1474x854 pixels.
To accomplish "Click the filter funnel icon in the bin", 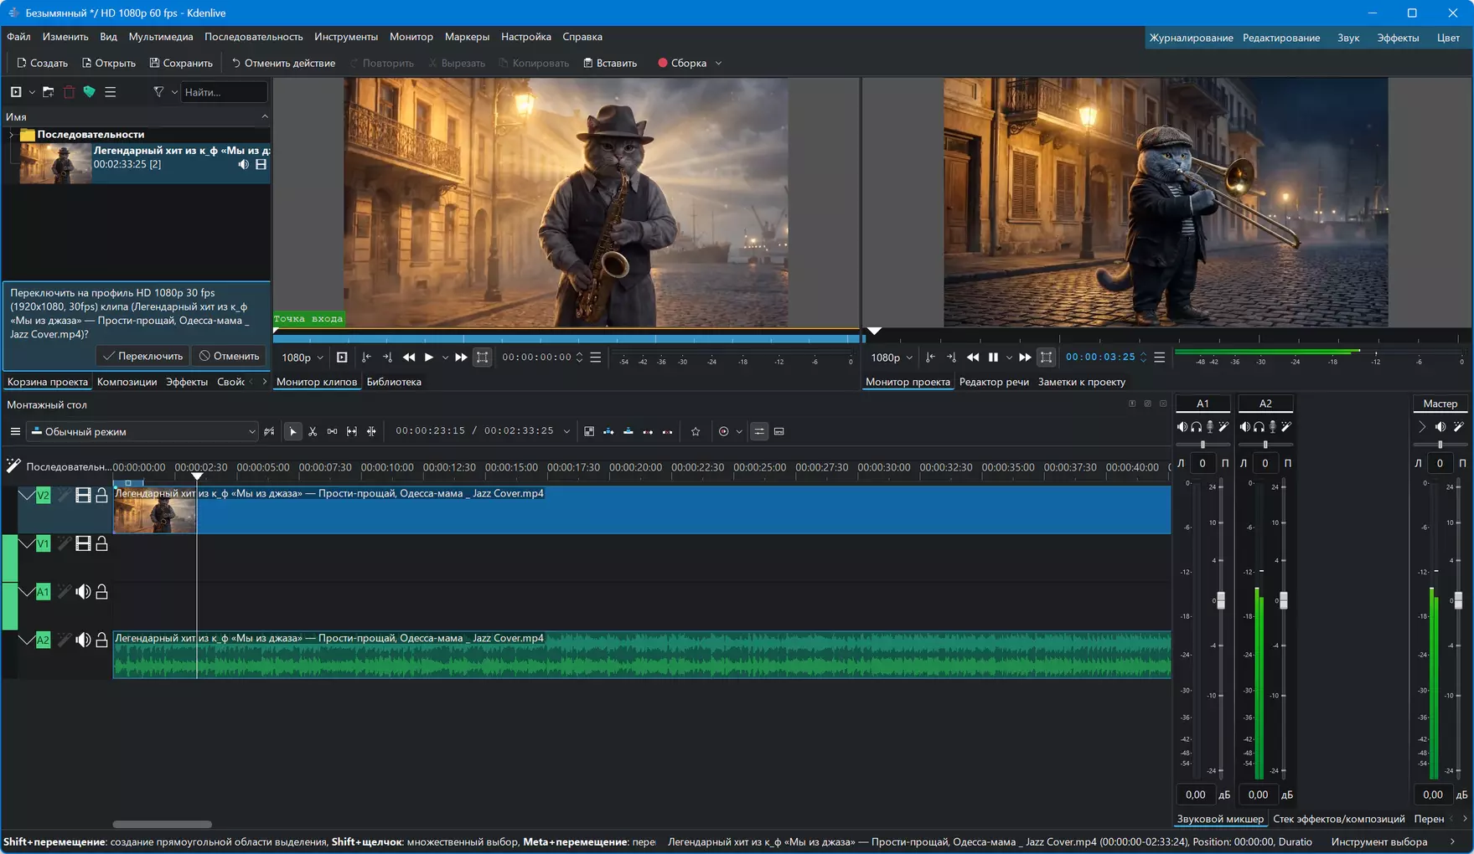I will pyautogui.click(x=158, y=92).
